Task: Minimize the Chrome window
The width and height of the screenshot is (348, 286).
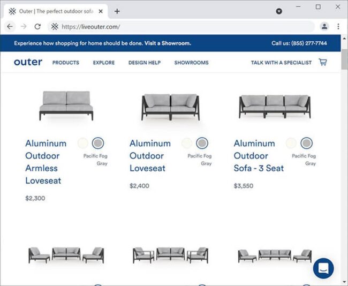Action: [299, 6]
